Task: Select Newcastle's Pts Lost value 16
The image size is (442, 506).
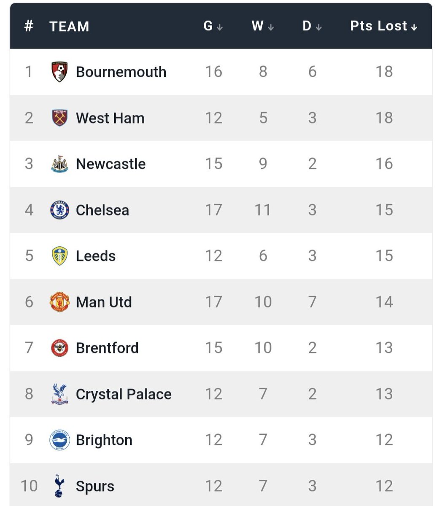Action: (x=384, y=164)
